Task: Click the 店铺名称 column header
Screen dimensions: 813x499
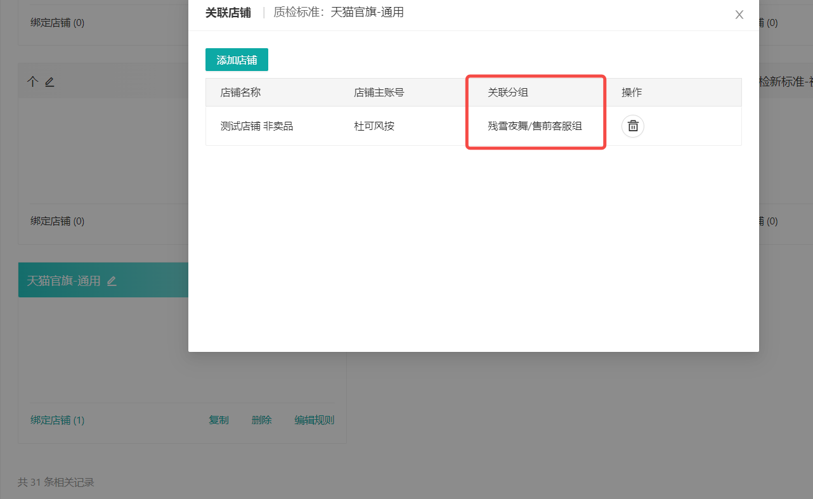Action: pyautogui.click(x=240, y=93)
